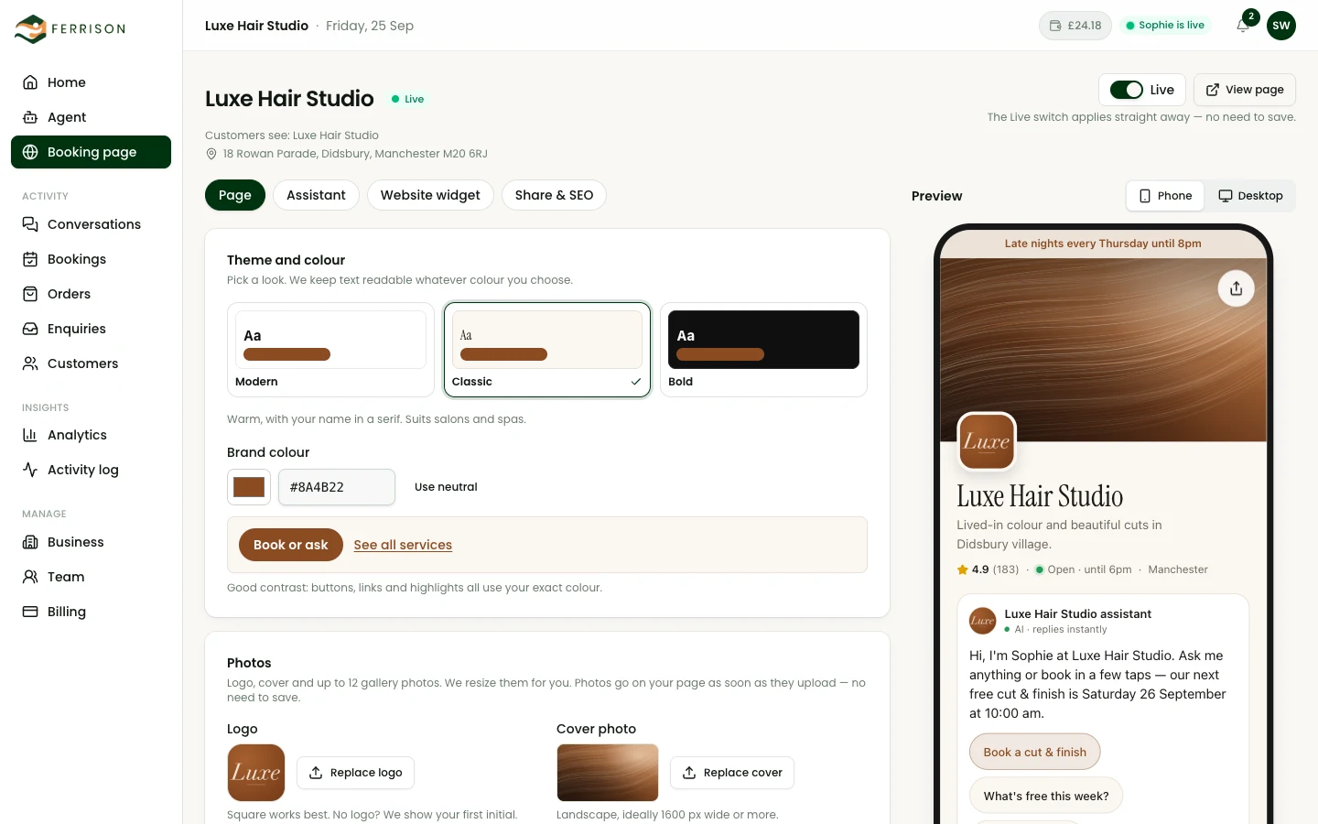Click the View page button

click(1245, 90)
